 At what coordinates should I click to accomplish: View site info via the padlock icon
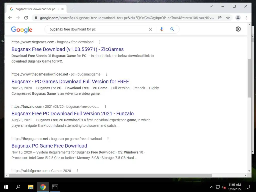[36, 18]
